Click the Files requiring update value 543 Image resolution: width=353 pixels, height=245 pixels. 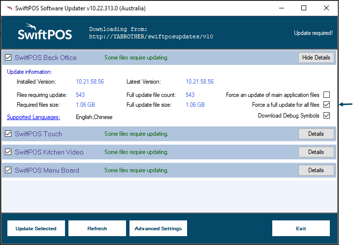[x=80, y=95]
